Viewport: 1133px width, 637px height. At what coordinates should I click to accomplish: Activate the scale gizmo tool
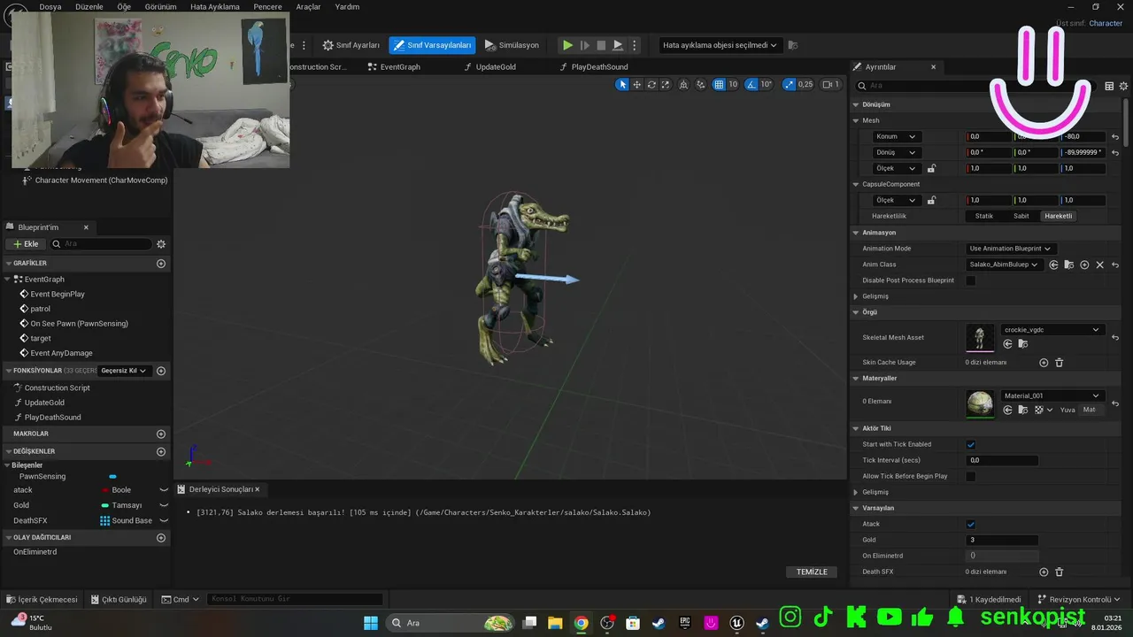tap(666, 85)
